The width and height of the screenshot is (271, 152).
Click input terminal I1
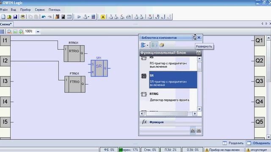[x=5, y=41]
